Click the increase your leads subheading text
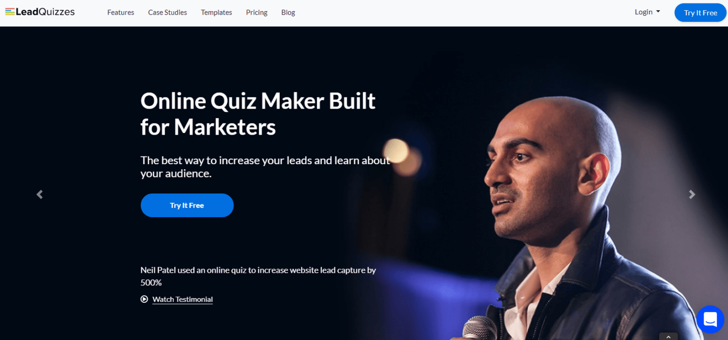The width and height of the screenshot is (728, 340). [x=265, y=167]
